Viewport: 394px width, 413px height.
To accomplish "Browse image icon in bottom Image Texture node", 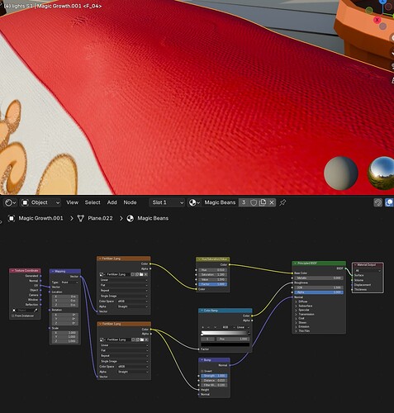I will click(x=102, y=339).
